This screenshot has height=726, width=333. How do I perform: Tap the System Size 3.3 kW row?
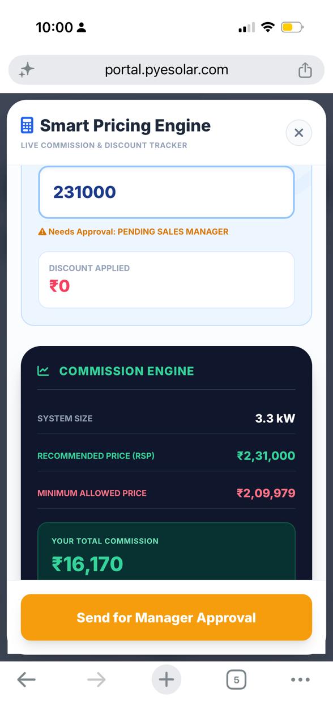point(166,419)
